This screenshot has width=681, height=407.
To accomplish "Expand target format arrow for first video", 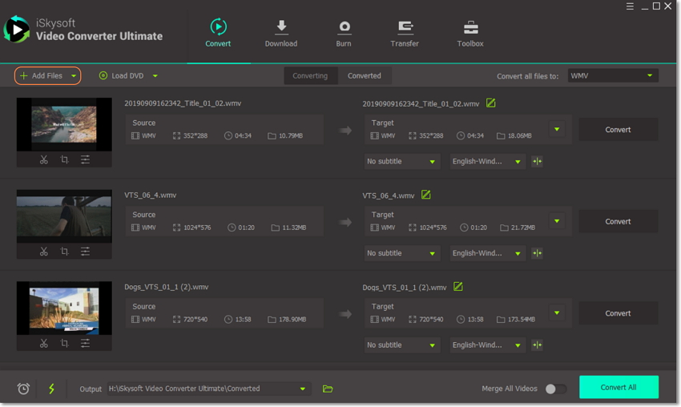I will point(557,129).
